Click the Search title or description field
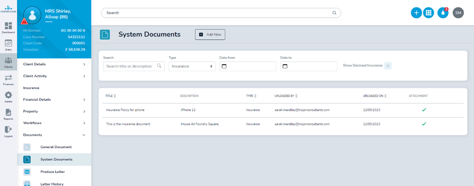This screenshot has width=474, height=186. [x=134, y=66]
